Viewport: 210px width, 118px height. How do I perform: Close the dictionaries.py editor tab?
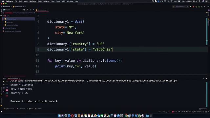click(x=48, y=10)
